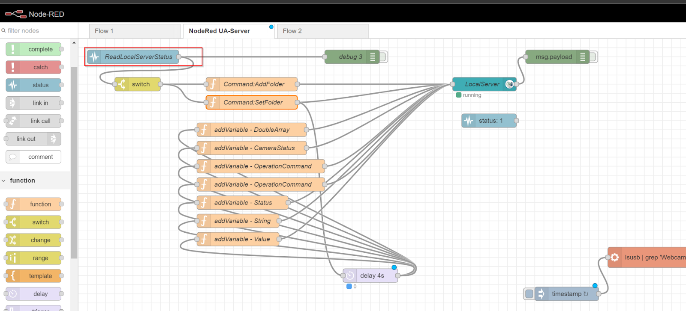Image resolution: width=686 pixels, height=311 pixels.
Task: Pick the template node from palette
Action: coord(33,276)
